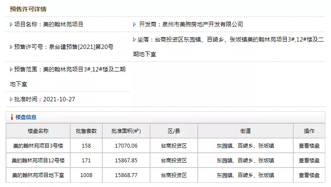
Task: Click the project name 美的翰林苑项目
Action: 63,24
